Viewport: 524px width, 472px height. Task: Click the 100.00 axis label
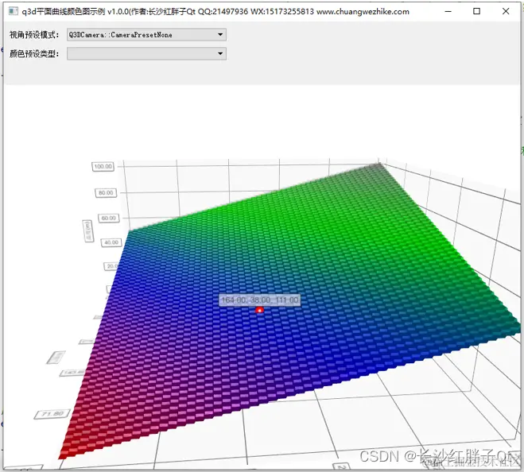103,166
